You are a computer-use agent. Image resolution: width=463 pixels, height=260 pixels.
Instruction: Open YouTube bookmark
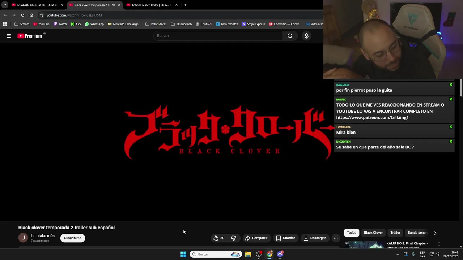click(41, 24)
